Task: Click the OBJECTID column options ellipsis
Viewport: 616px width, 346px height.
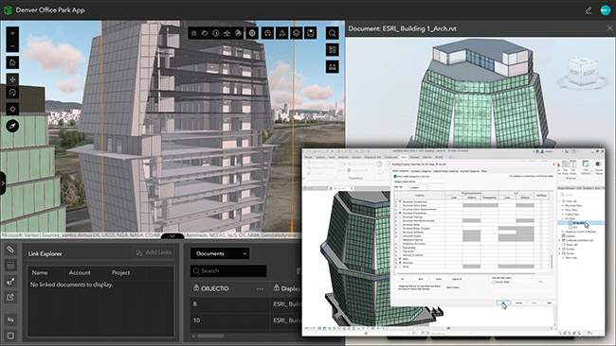Action: 260,288
